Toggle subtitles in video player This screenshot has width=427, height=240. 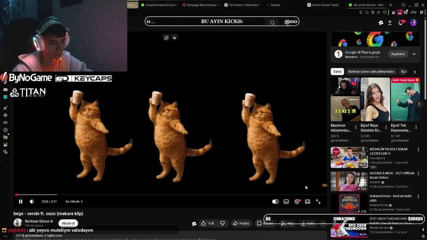pyautogui.click(x=286, y=201)
